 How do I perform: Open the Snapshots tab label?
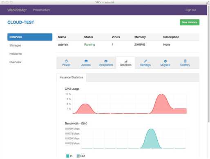106,65
